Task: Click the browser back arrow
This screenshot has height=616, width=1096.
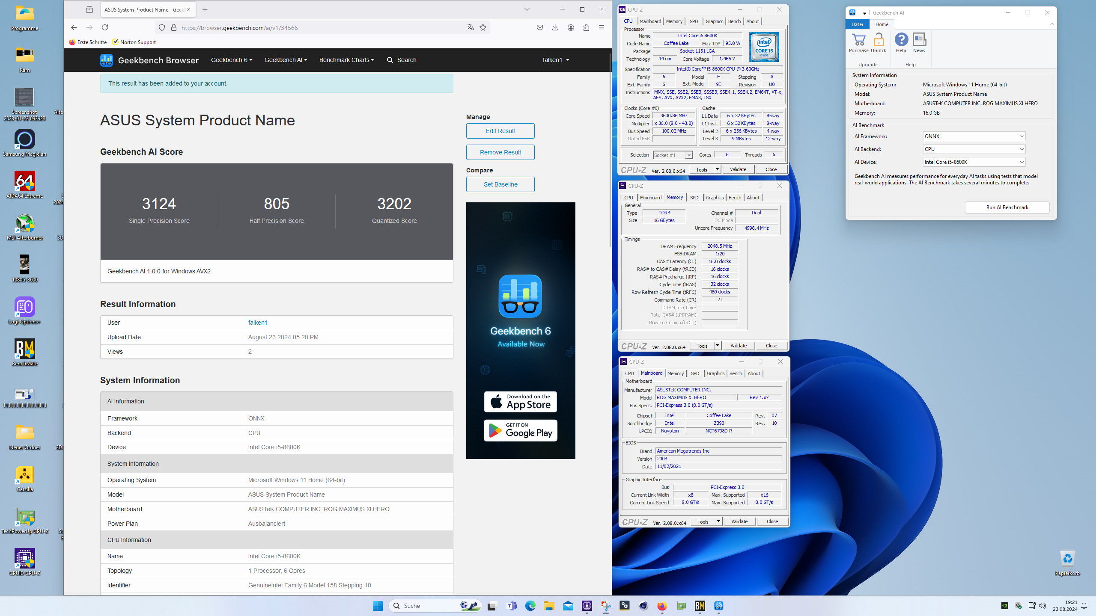Action: pos(74,27)
